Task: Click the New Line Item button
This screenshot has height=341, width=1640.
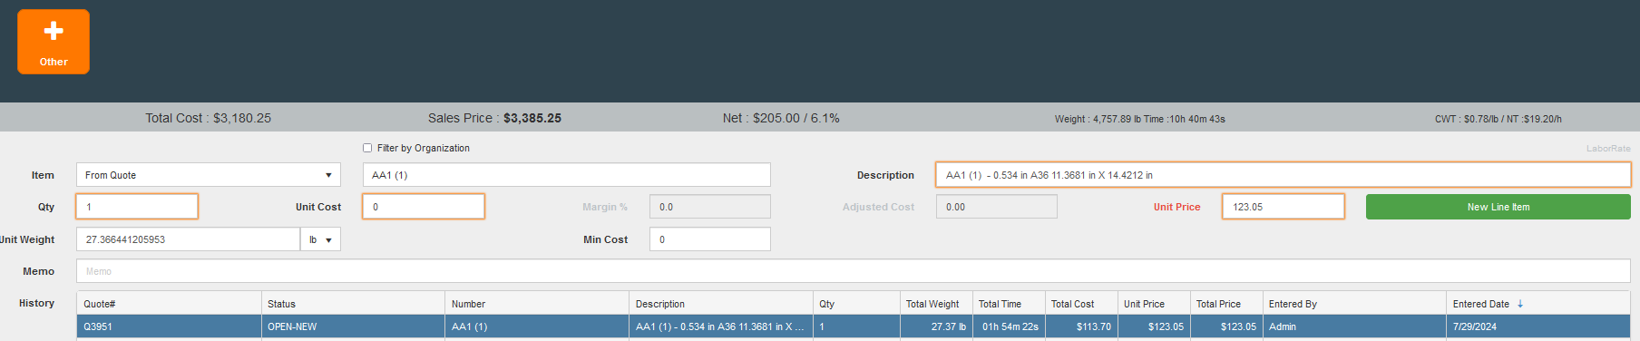Action: [1498, 207]
